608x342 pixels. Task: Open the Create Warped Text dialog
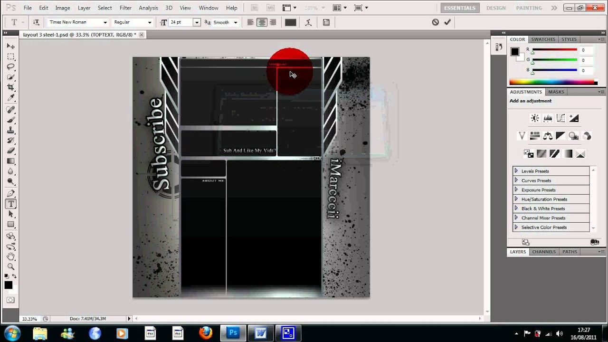[308, 22]
